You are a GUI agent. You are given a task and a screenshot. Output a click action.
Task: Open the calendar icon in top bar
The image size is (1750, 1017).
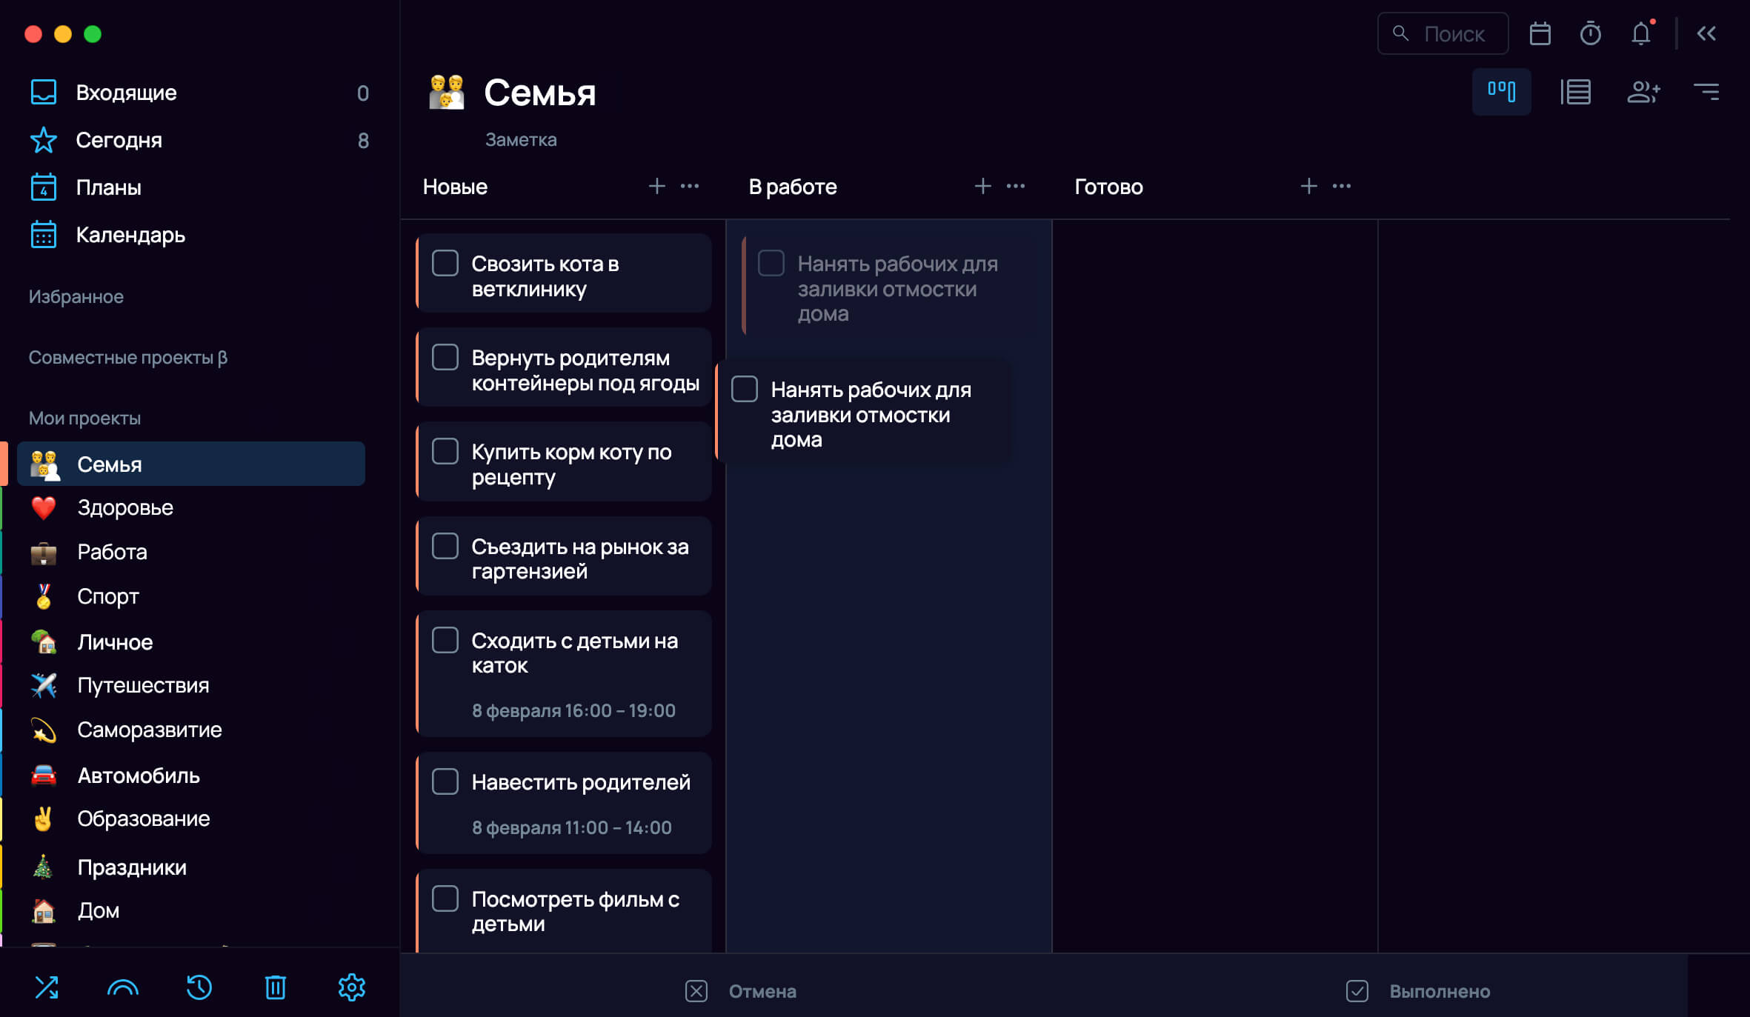[1540, 34]
